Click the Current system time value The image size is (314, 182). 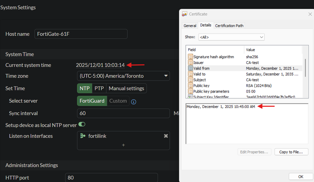[x=100, y=65]
